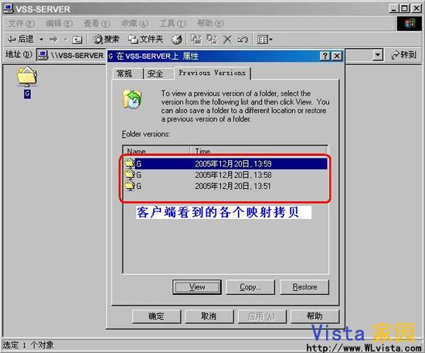Open the Back button history dropdown arrow
Viewport: 425px width, 353px height.
pyautogui.click(x=41, y=40)
